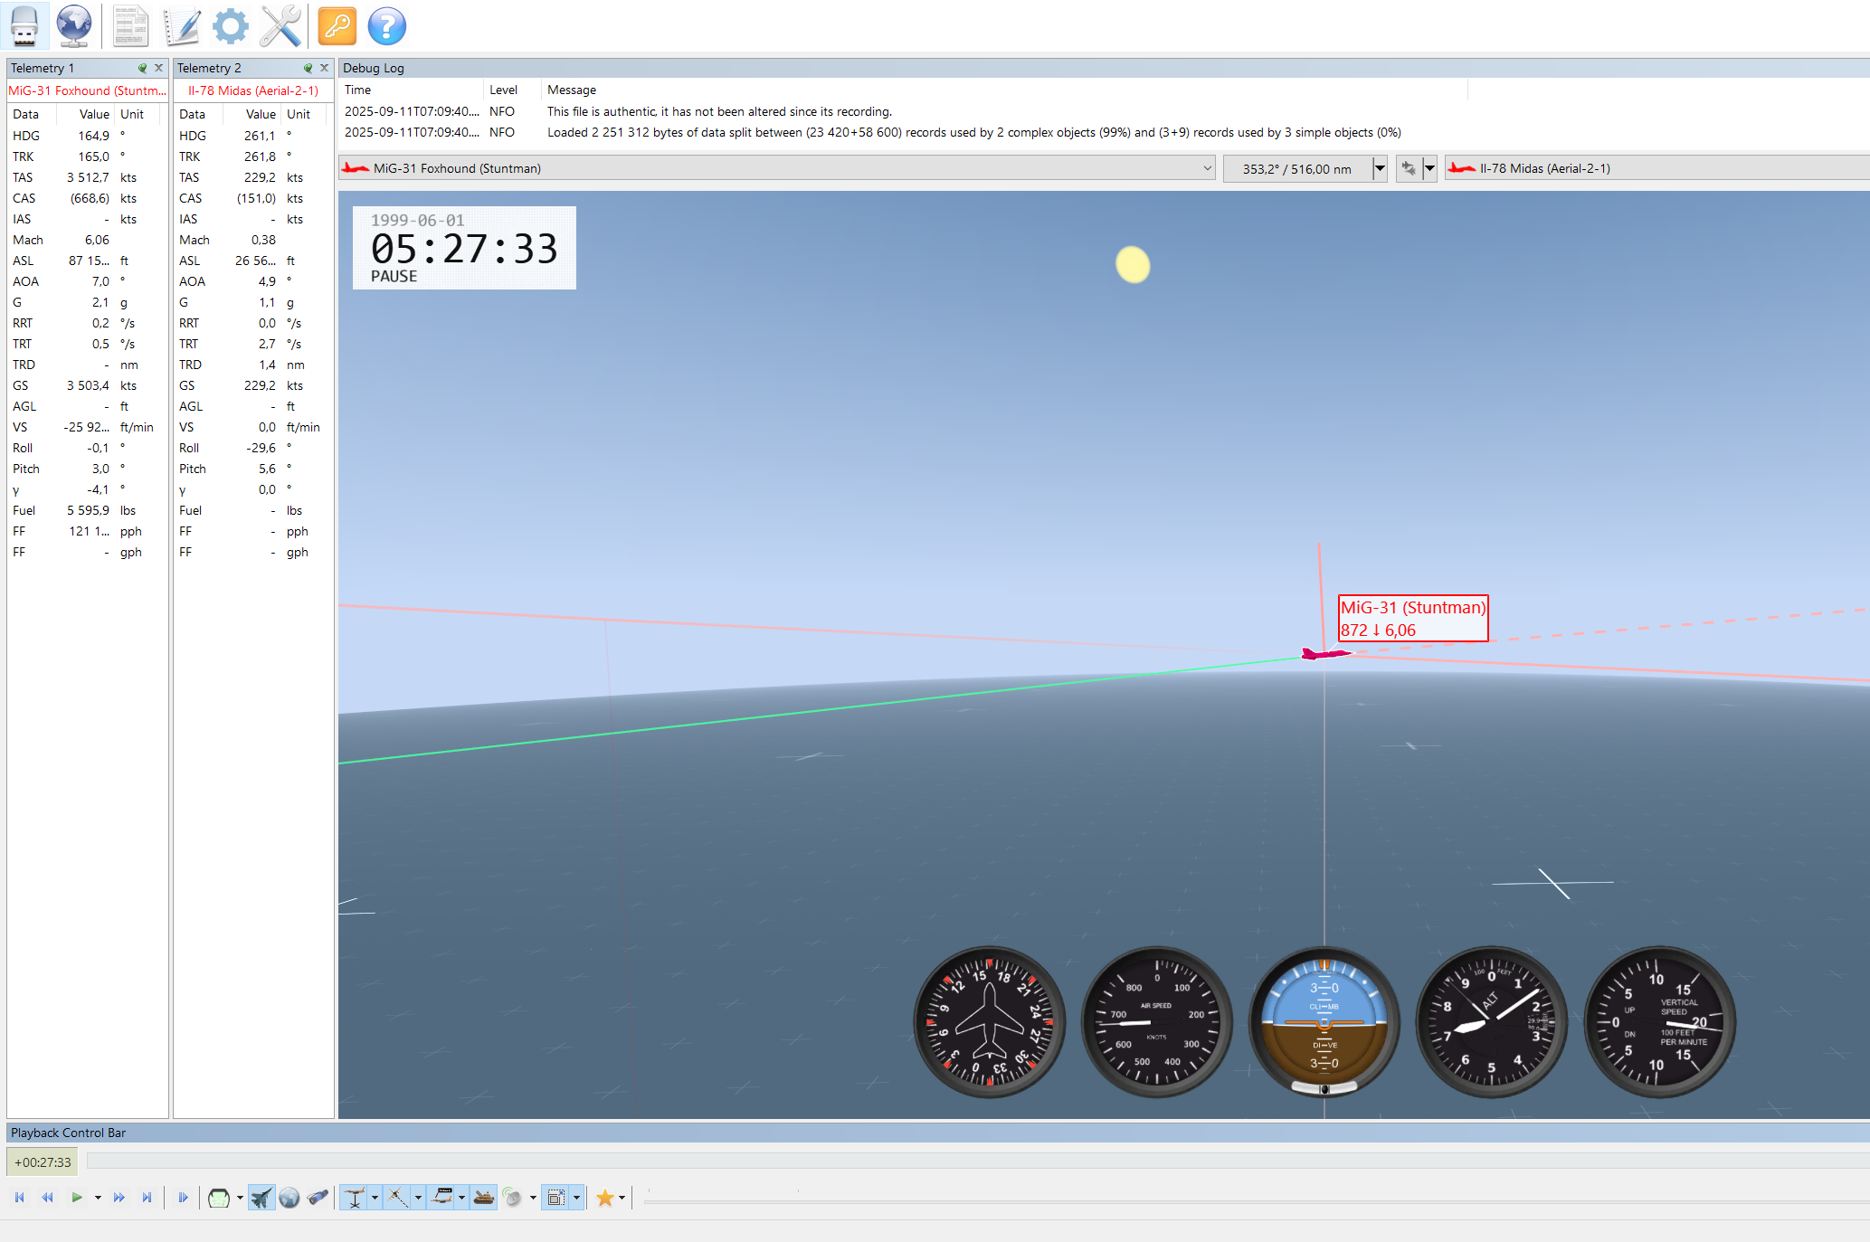Expand the swap aircraft dropdown arrow
This screenshot has height=1242, width=1870.
1429,168
